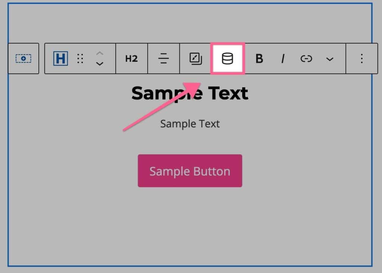Click the move up arrow
This screenshot has width=382, height=273.
[100, 54]
